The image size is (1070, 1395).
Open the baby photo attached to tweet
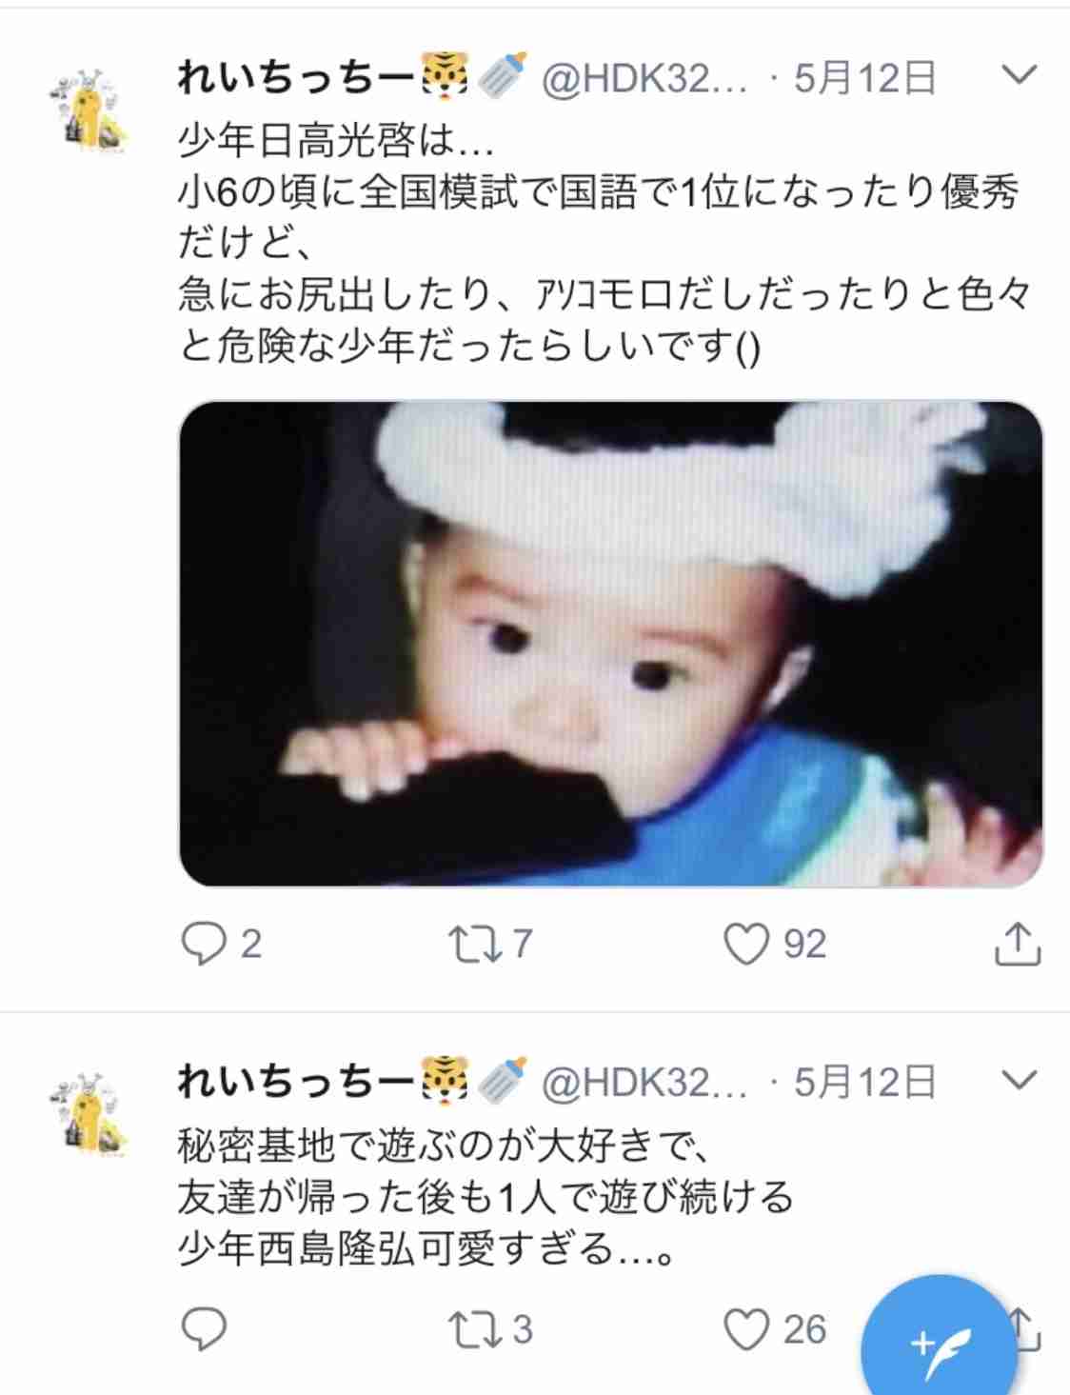click(611, 644)
